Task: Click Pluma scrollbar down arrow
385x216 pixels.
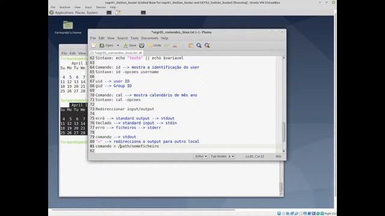Action: pos(283,151)
